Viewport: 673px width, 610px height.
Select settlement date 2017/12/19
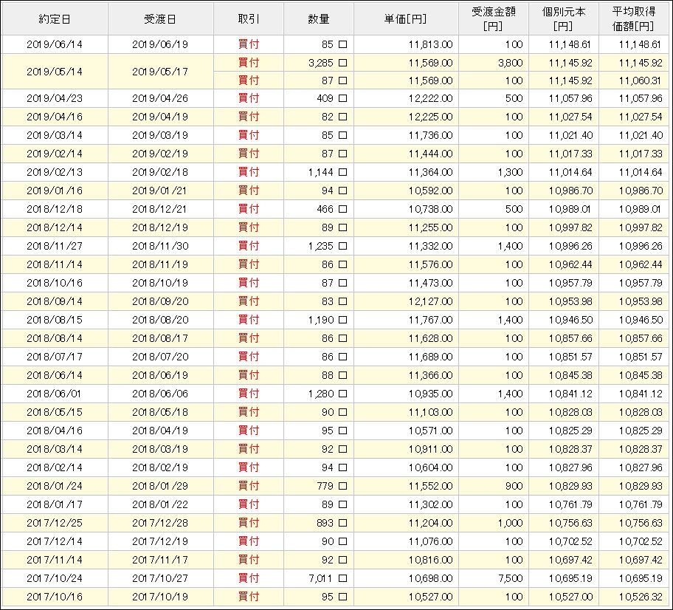click(160, 542)
